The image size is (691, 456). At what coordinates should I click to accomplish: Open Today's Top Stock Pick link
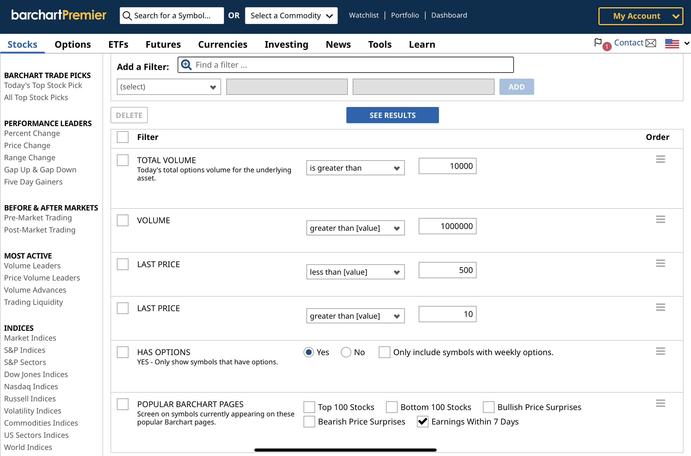[43, 85]
